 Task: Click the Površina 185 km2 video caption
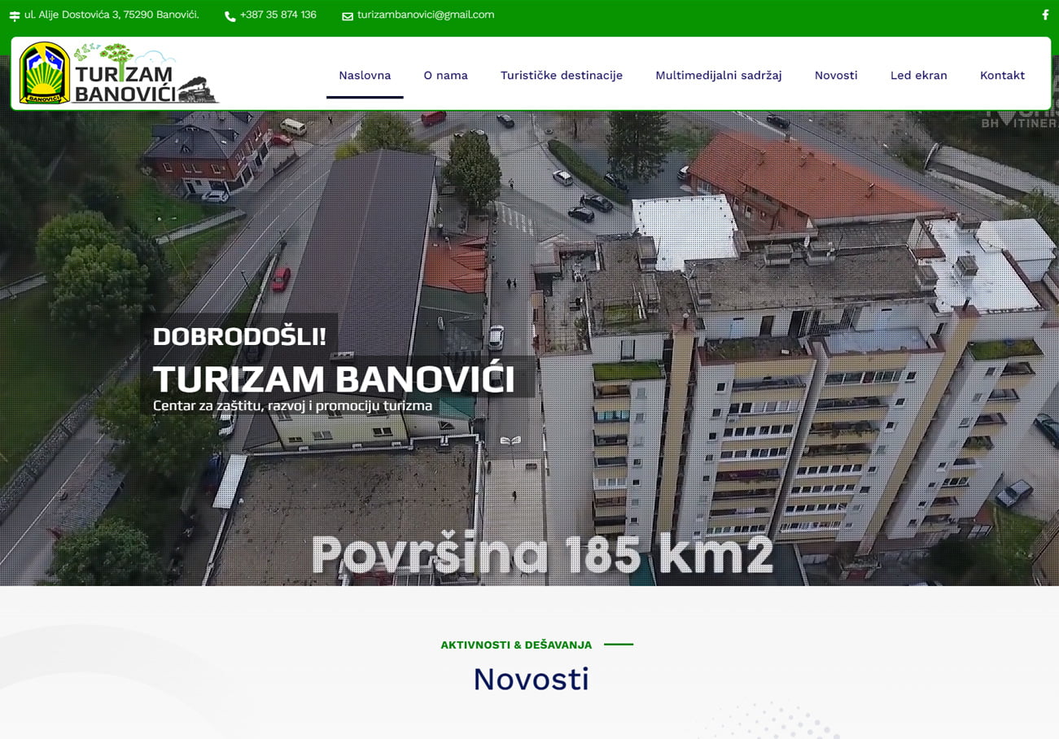(x=542, y=555)
